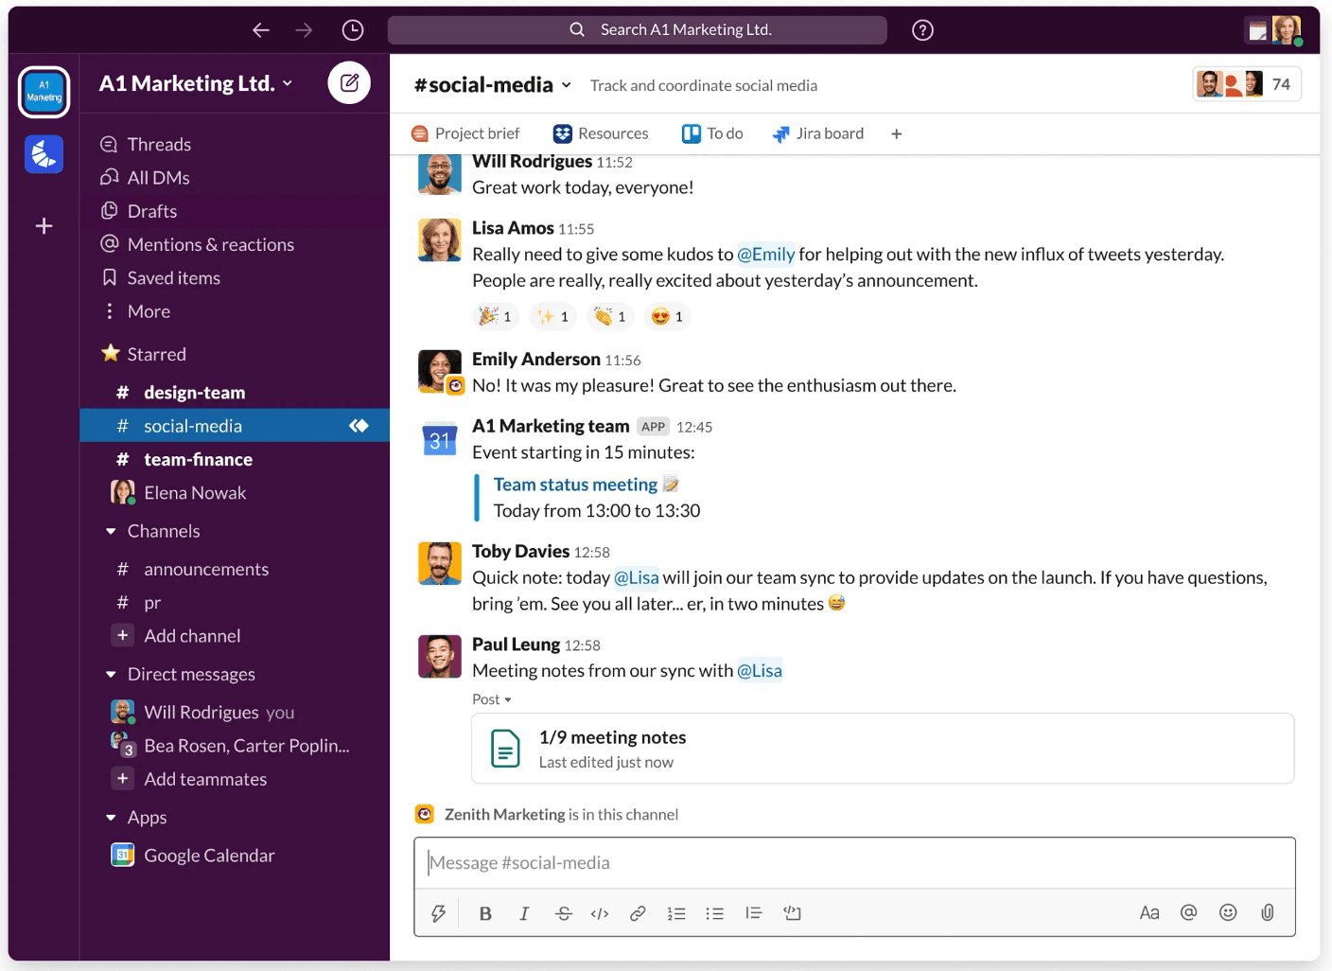This screenshot has width=1332, height=971.
Task: Collapse the Direct messages section
Action: point(111,675)
